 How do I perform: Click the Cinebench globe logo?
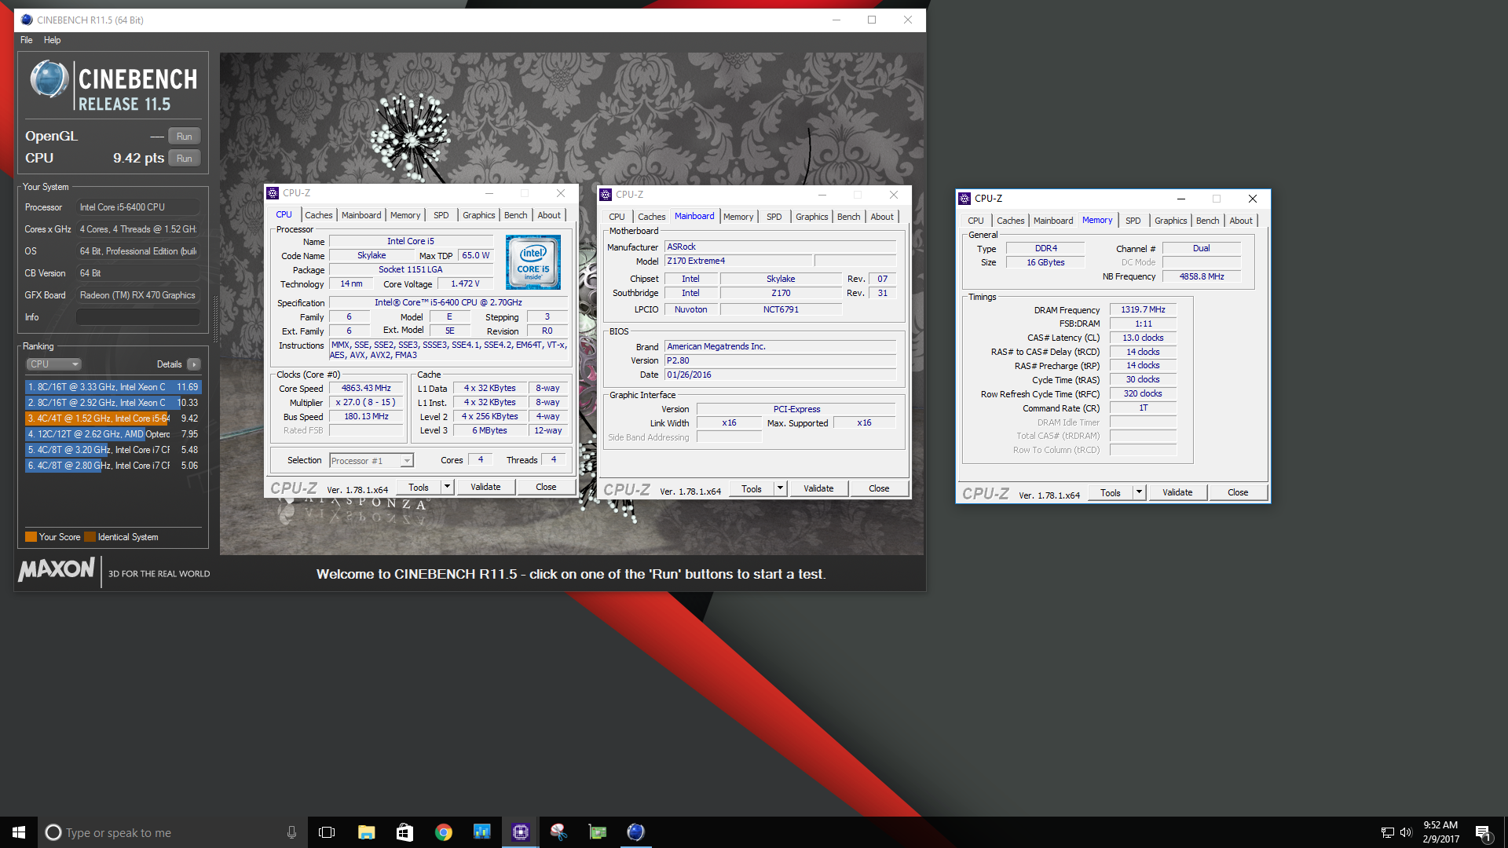49,79
